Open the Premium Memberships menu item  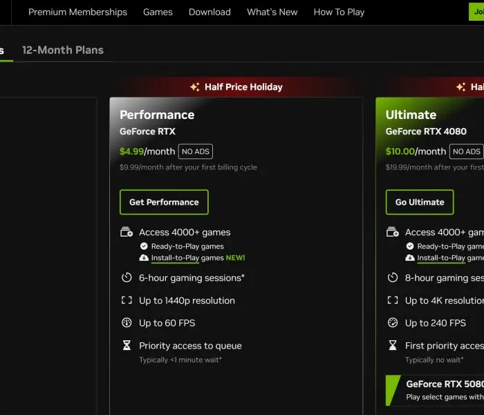click(77, 12)
